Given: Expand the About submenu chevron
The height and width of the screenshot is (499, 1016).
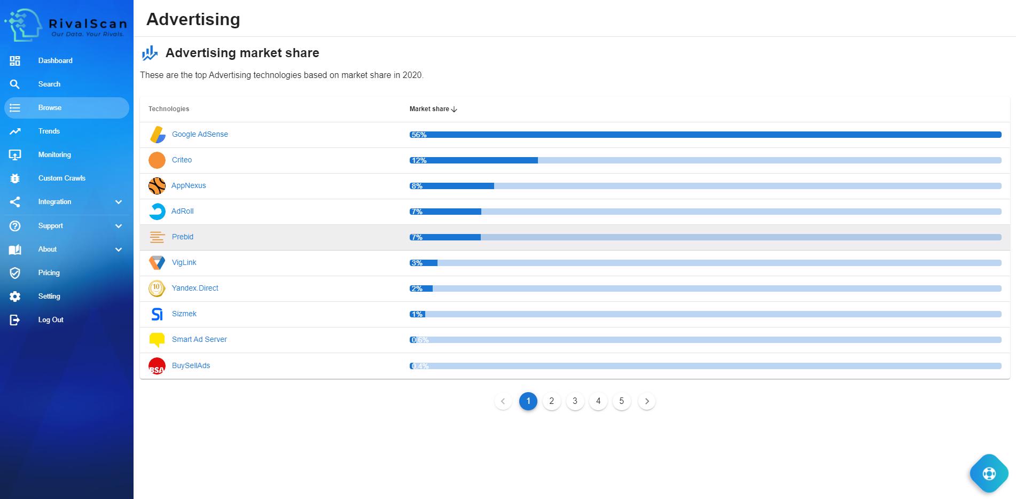Looking at the screenshot, I should [119, 250].
